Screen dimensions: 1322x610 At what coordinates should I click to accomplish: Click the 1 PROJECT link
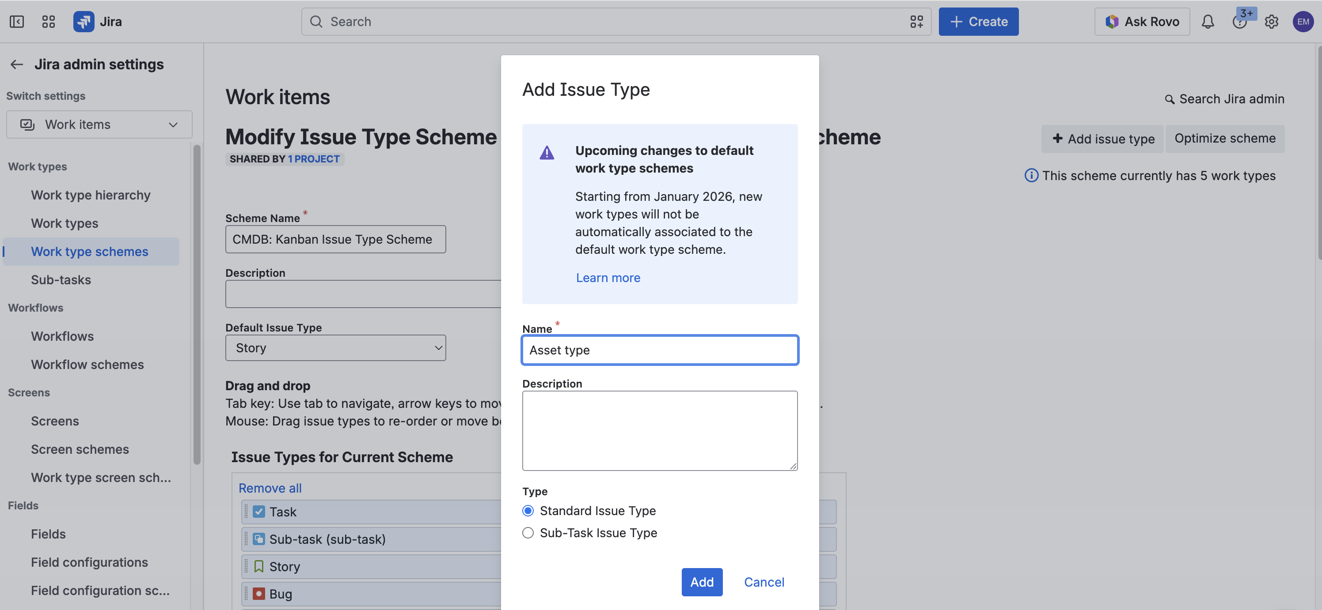click(x=314, y=159)
